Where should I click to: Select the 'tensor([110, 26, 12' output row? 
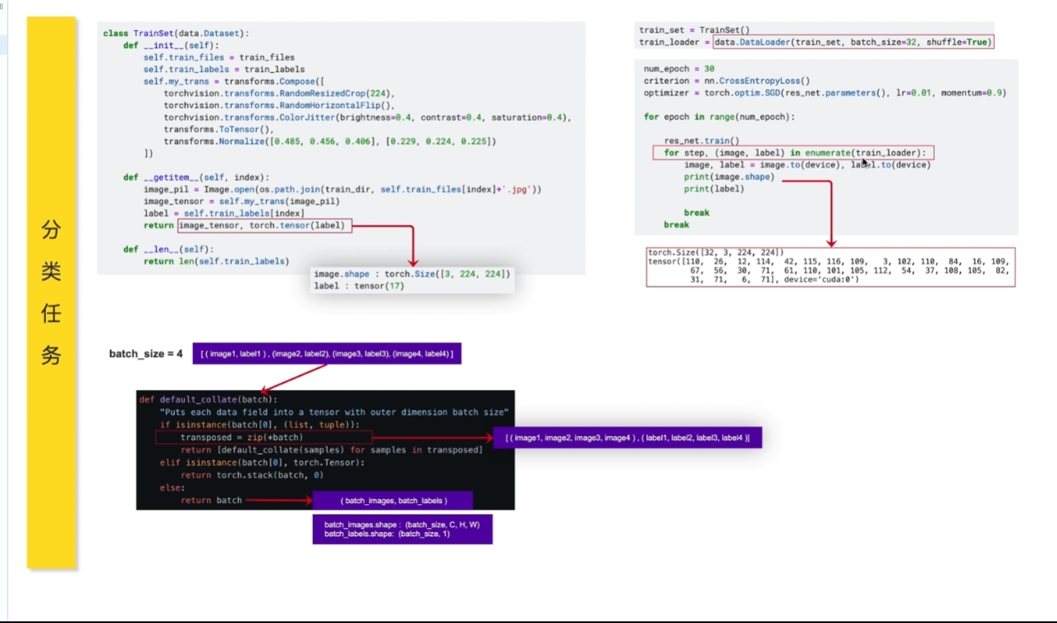829,261
